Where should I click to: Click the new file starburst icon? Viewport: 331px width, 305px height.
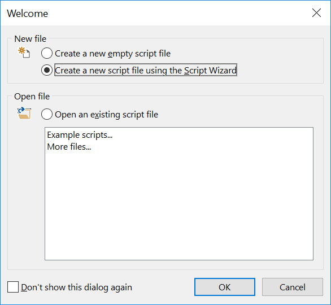[x=24, y=53]
